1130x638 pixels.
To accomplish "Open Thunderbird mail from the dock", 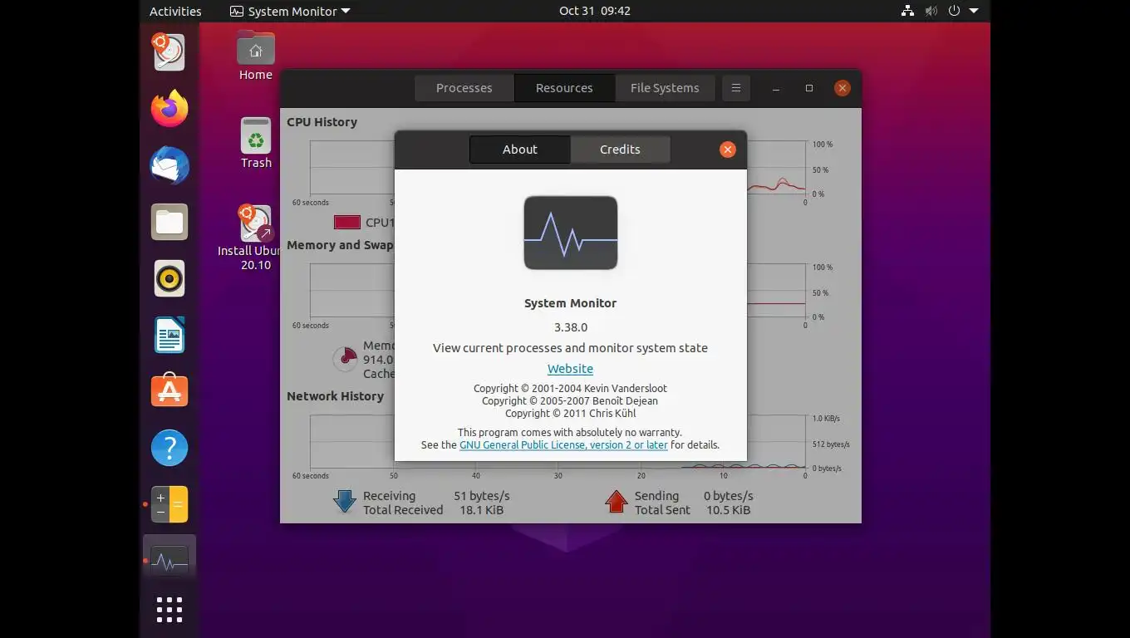I will [169, 165].
